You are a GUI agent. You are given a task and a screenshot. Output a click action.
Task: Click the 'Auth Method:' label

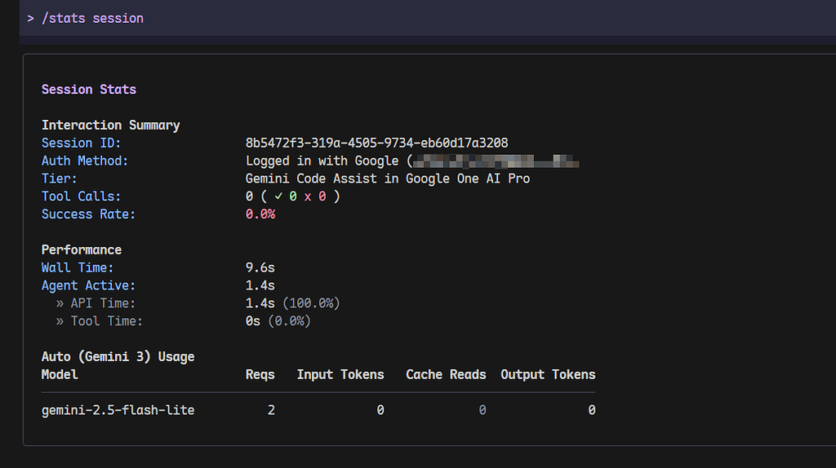pos(85,161)
